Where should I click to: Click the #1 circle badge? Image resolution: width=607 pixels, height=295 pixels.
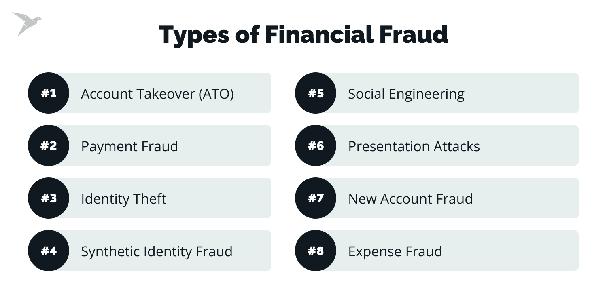point(48,93)
